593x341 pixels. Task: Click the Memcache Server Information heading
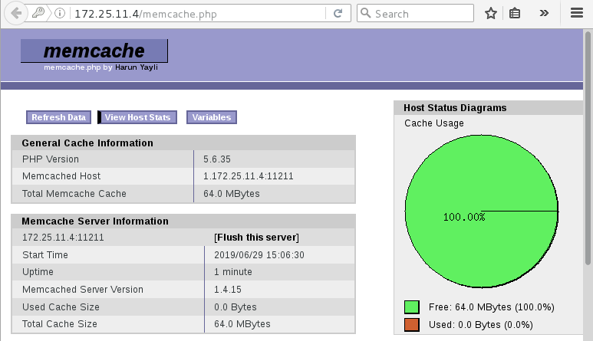point(95,221)
